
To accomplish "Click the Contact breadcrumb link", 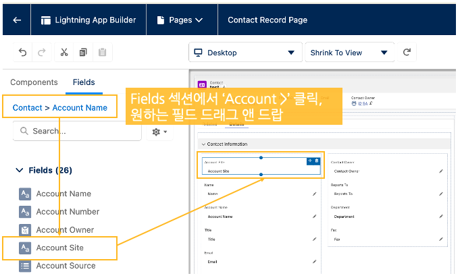I will pyautogui.click(x=27, y=107).
